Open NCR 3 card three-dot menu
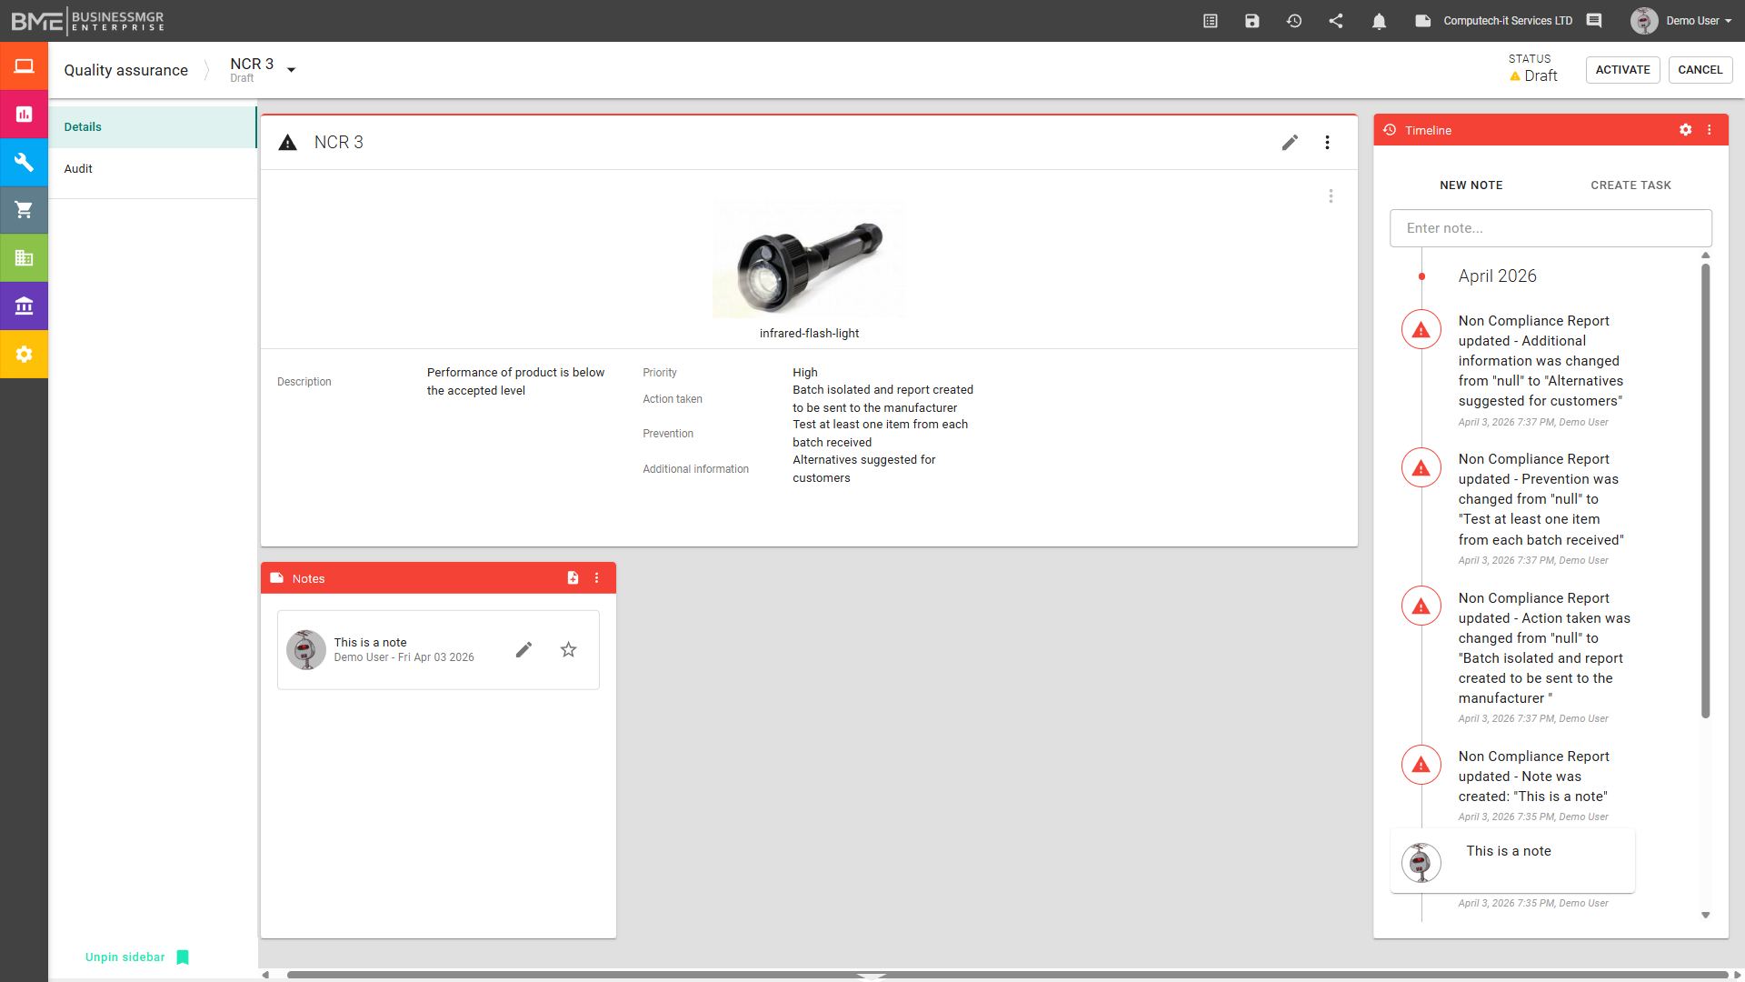Screen dimensions: 1745x982 [x=1327, y=143]
